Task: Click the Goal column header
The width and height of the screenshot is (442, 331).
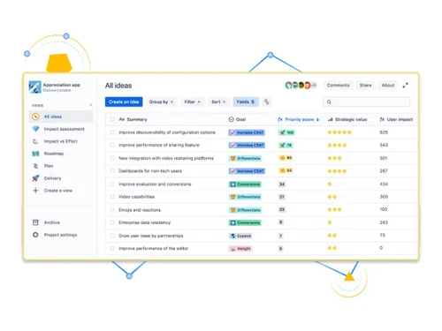Action: click(237, 119)
